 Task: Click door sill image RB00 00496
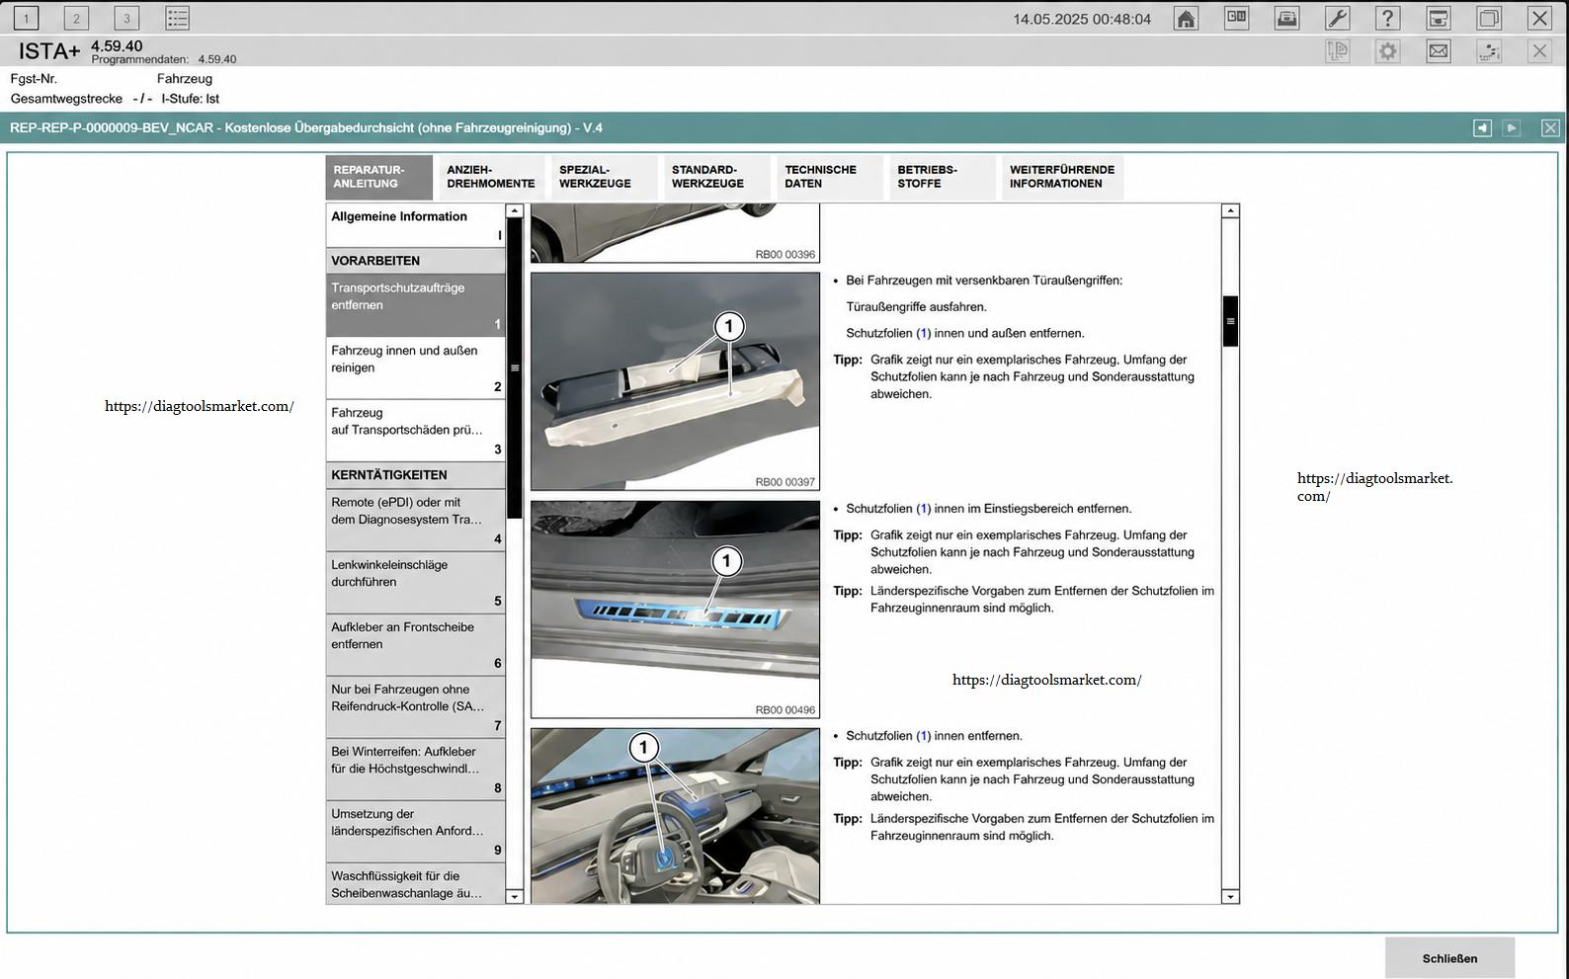675,609
